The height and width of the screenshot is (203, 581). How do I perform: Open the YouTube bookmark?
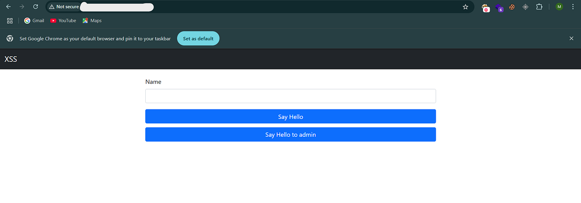click(63, 20)
